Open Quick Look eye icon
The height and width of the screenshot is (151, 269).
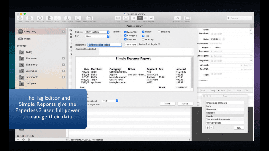(177, 18)
